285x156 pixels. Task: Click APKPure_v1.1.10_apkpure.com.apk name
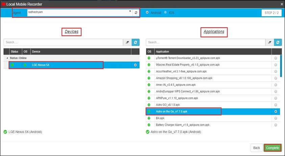click(x=177, y=98)
